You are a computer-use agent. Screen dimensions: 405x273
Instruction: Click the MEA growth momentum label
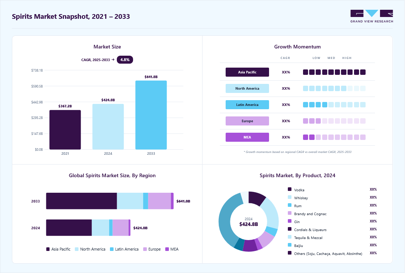click(x=247, y=137)
